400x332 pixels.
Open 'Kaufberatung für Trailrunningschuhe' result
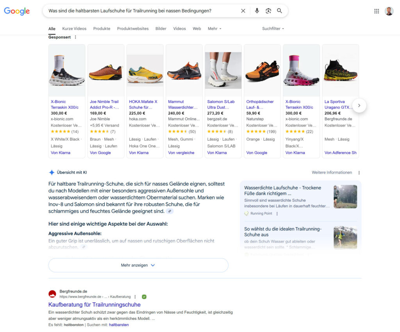point(95,305)
